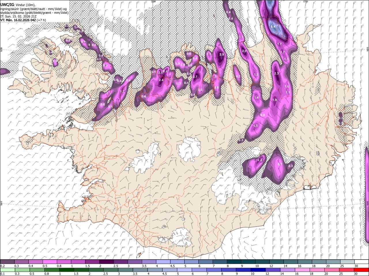369x276 pixels.
Task: Pick the snow scale swatch between 6 and 7
Action: pos(205,262)
